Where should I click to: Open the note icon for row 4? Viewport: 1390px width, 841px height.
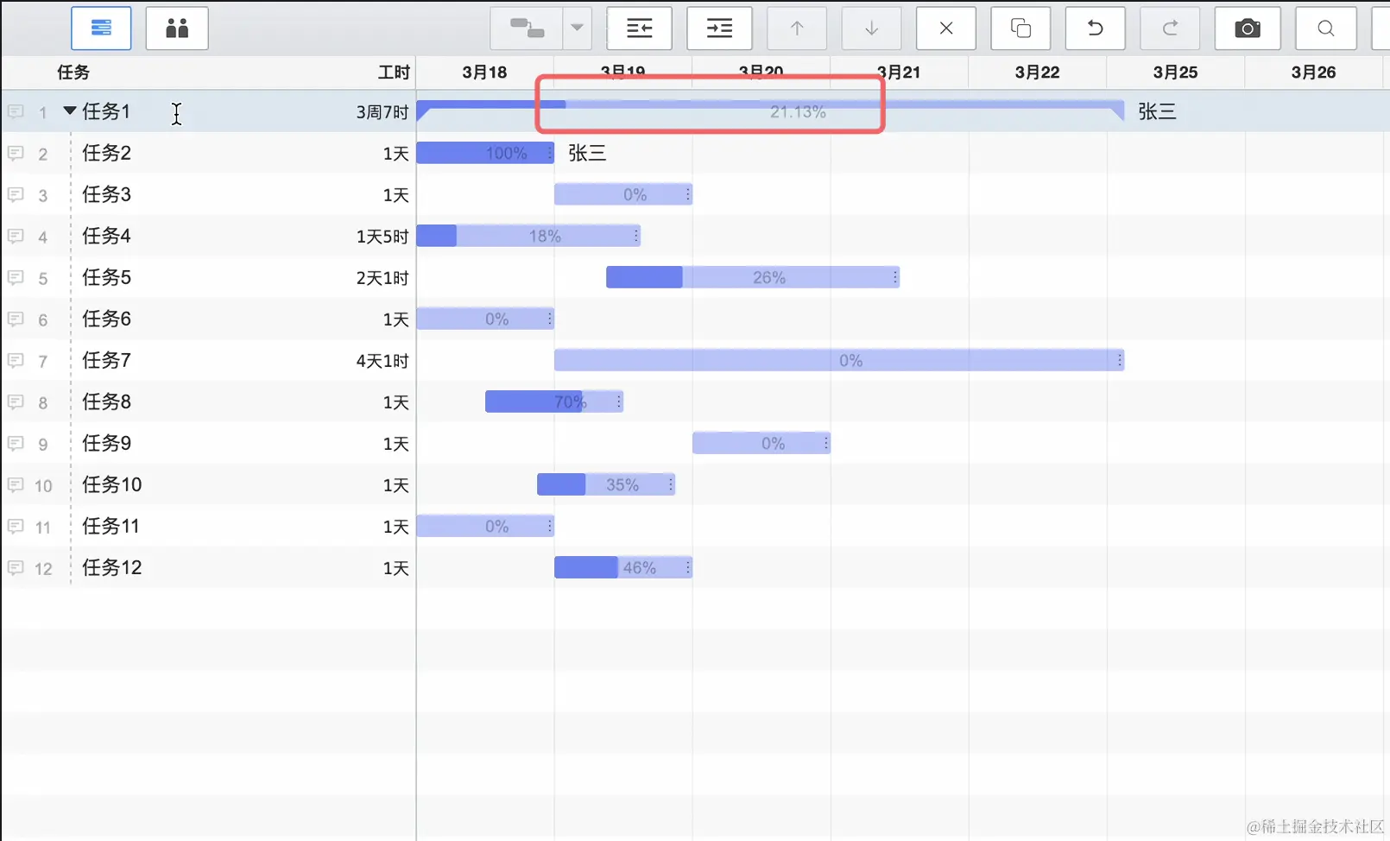click(16, 236)
